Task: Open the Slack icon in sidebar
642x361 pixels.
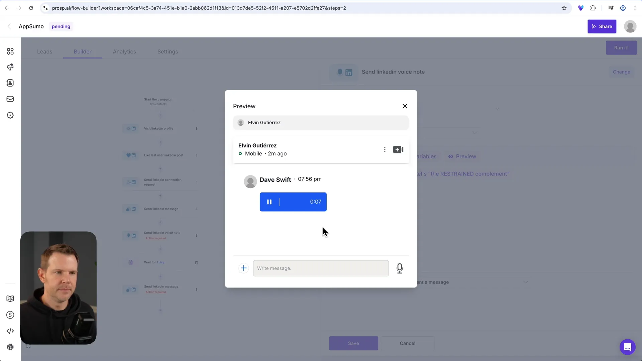Action: click(10, 347)
